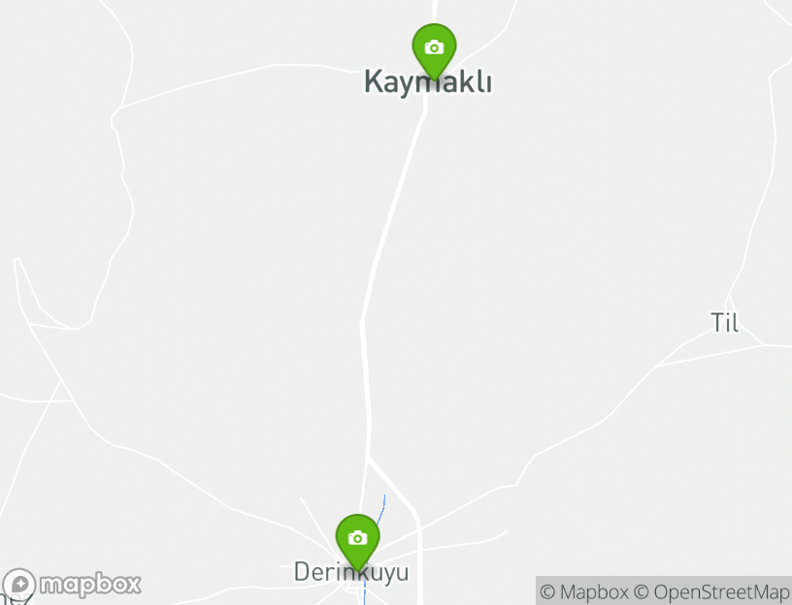
Task: Click the Y-junction on the western road
Action: 61,379
